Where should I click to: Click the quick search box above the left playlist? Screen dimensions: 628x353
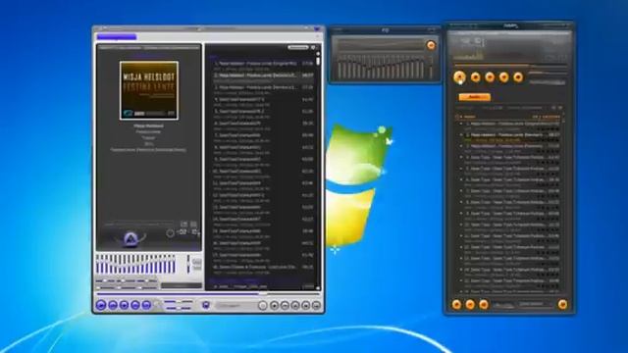coord(298,48)
